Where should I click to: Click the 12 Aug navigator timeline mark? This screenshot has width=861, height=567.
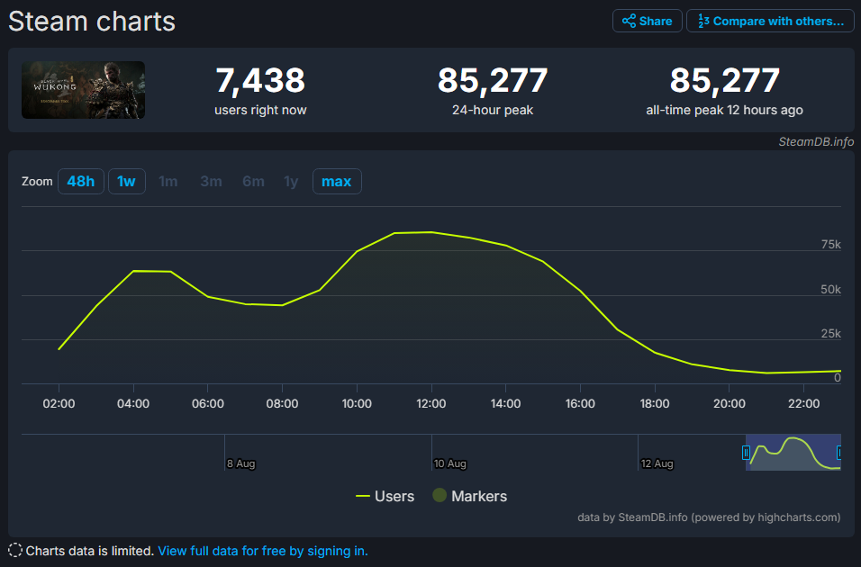pos(657,463)
